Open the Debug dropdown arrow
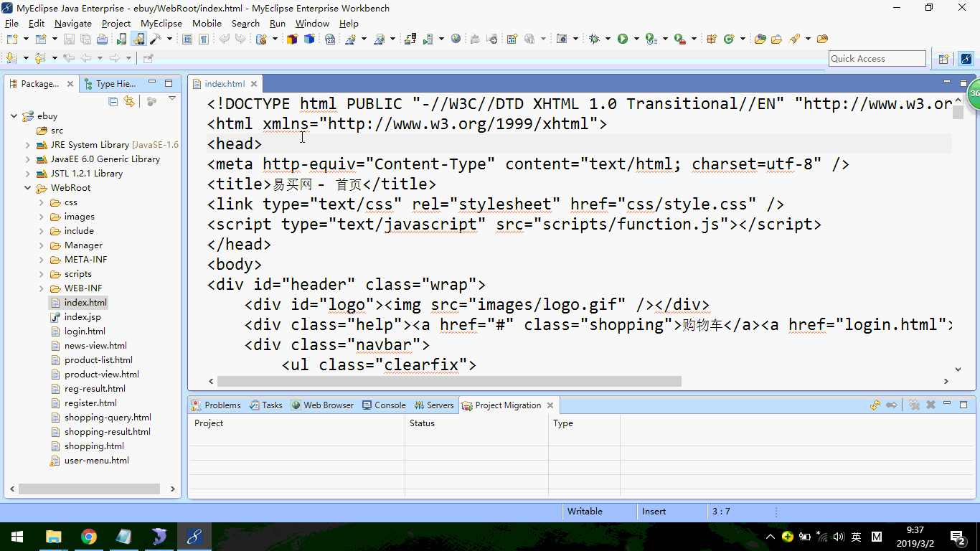The width and height of the screenshot is (980, 551). click(x=608, y=39)
